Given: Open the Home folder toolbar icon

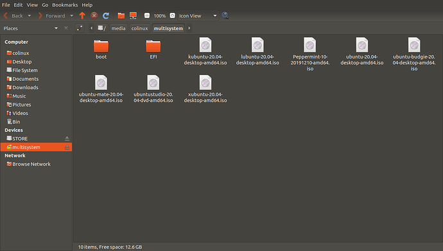Looking at the screenshot, I should 121,16.
